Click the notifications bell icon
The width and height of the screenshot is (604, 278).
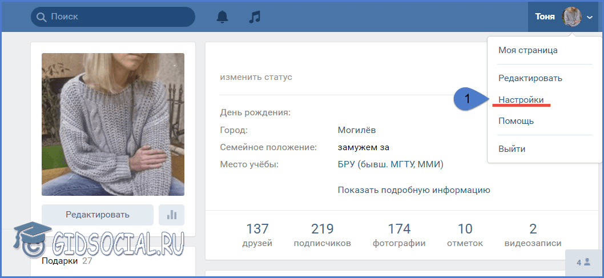tap(222, 17)
